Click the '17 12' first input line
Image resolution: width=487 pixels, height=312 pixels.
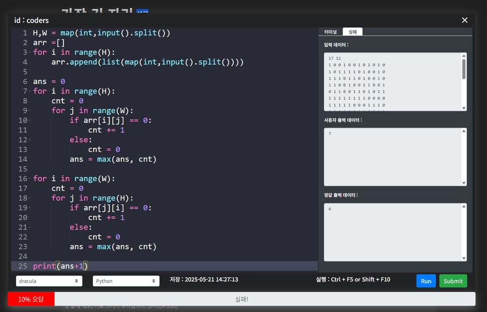point(334,58)
